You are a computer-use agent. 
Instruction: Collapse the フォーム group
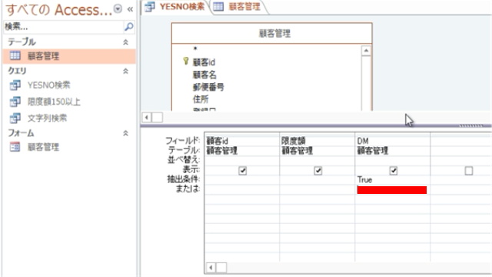tap(125, 133)
